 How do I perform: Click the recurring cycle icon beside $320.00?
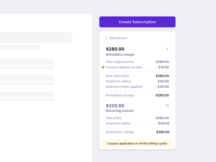pos(167,106)
